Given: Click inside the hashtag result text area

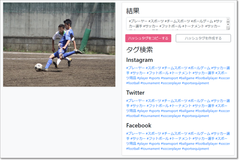Looking at the screenshot, I should coord(176,24).
